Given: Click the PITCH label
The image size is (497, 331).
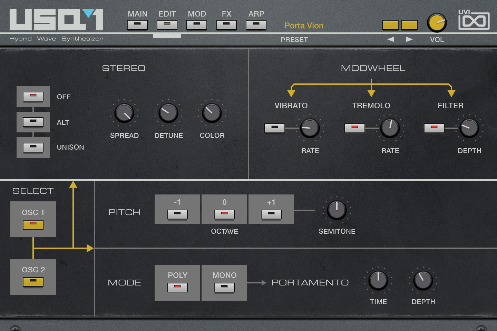Looking at the screenshot, I should [125, 212].
